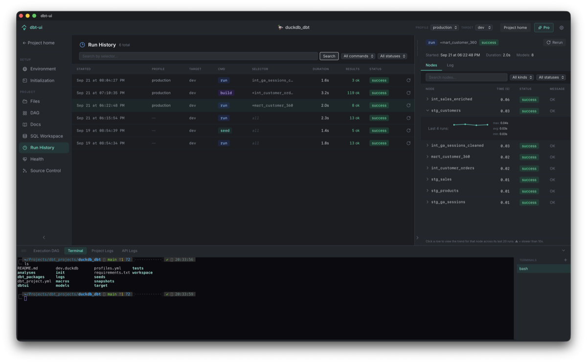Click the Search button
Screen dimensions: 587x363
tap(329, 56)
